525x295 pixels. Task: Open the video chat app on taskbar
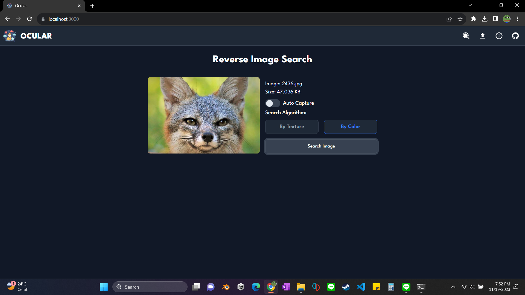[x=211, y=287]
